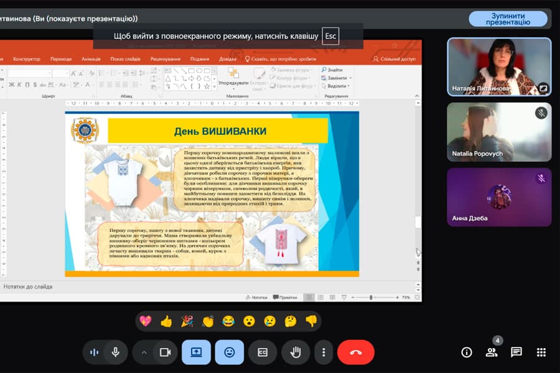Open meeting details info icon
Image resolution: width=560 pixels, height=373 pixels.
click(467, 352)
